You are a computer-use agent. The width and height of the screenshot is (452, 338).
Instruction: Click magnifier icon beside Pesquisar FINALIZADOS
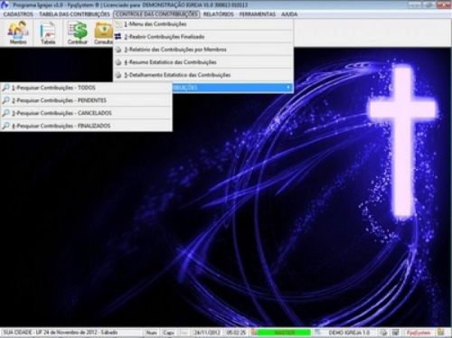(x=5, y=126)
